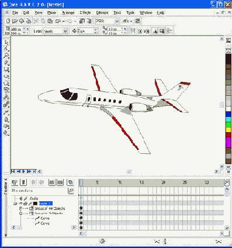Screen dimensions: 232x248
Task: Toggle the Audio layer speaker icon
Action: 21,198
